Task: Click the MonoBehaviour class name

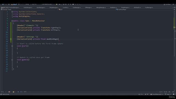Action: pos(38,21)
